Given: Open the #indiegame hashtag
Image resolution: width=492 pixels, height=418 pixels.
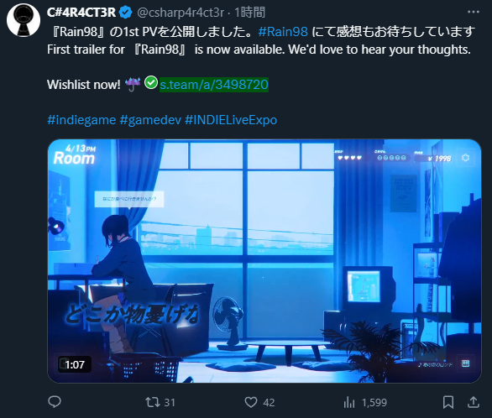Looking at the screenshot, I should pyautogui.click(x=81, y=120).
